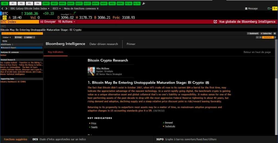Click the Search by Keyword field

(22, 34)
